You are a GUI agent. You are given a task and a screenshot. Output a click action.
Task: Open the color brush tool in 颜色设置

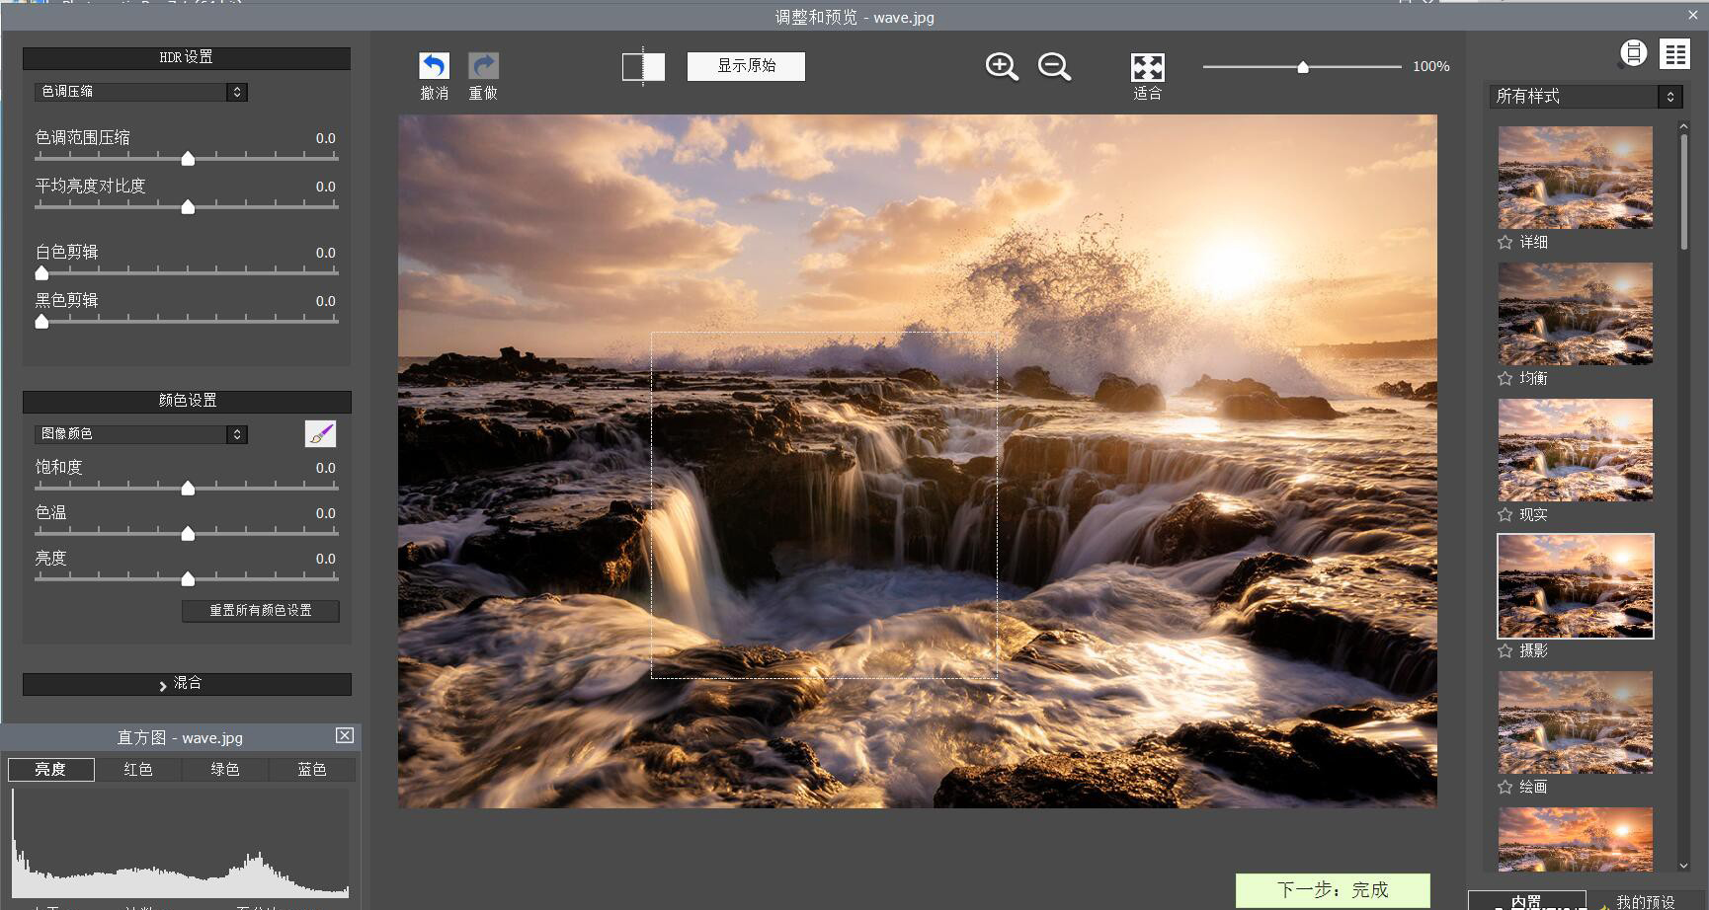click(320, 432)
